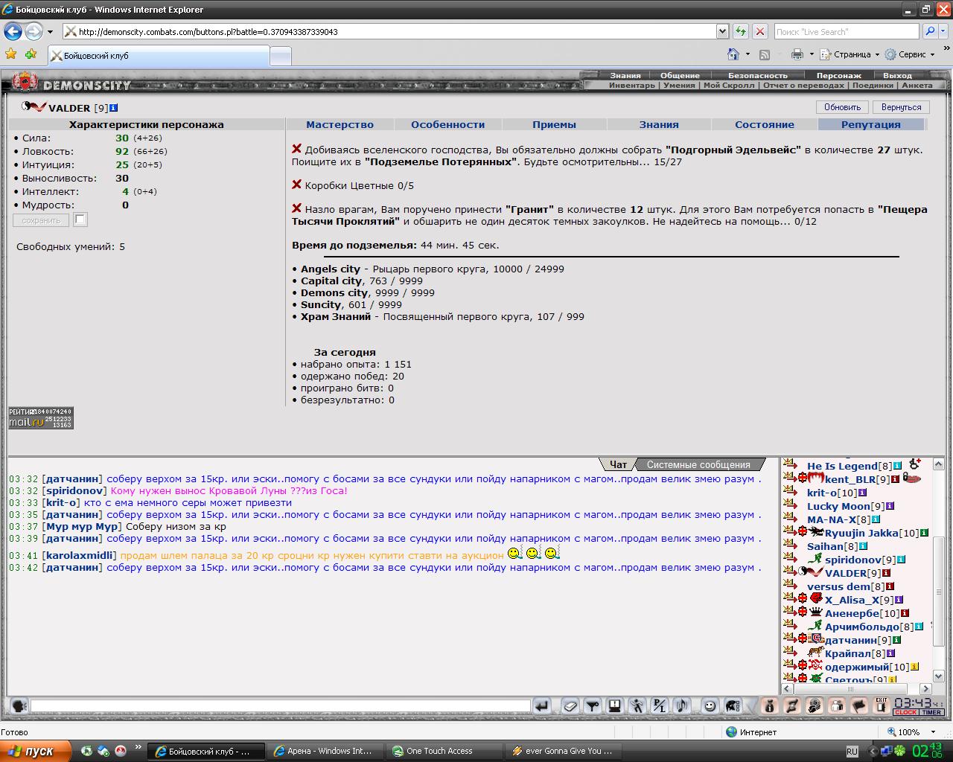Switch clock display to CLOCK mode
This screenshot has width=953, height=762.
click(x=905, y=713)
